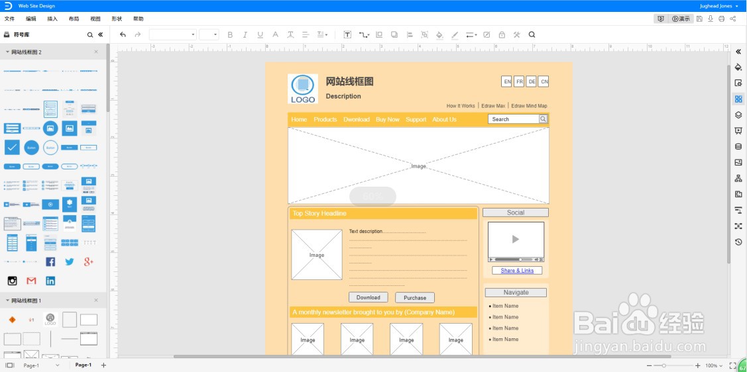Open the tools wrench icon
This screenshot has width=747, height=372.
pyautogui.click(x=516, y=34)
